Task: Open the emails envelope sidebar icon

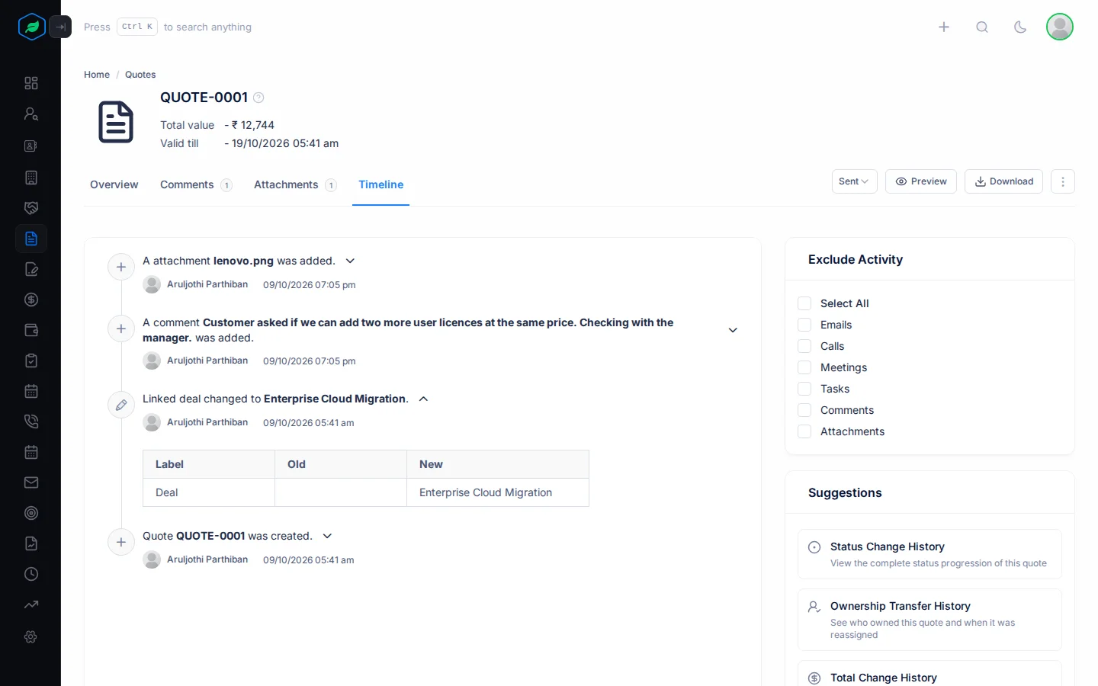Action: pos(31,482)
